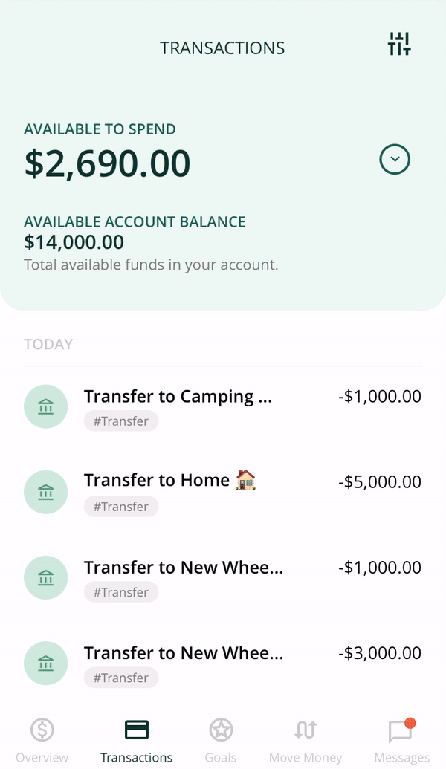The height and width of the screenshot is (769, 446).
Task: Tap the -$3,000.00 transfer amount
Action: pos(380,653)
